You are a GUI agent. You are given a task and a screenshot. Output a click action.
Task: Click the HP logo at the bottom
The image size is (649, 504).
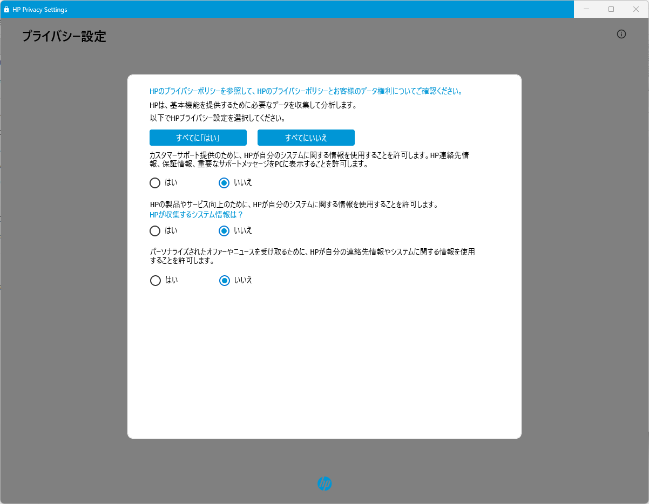tap(324, 483)
